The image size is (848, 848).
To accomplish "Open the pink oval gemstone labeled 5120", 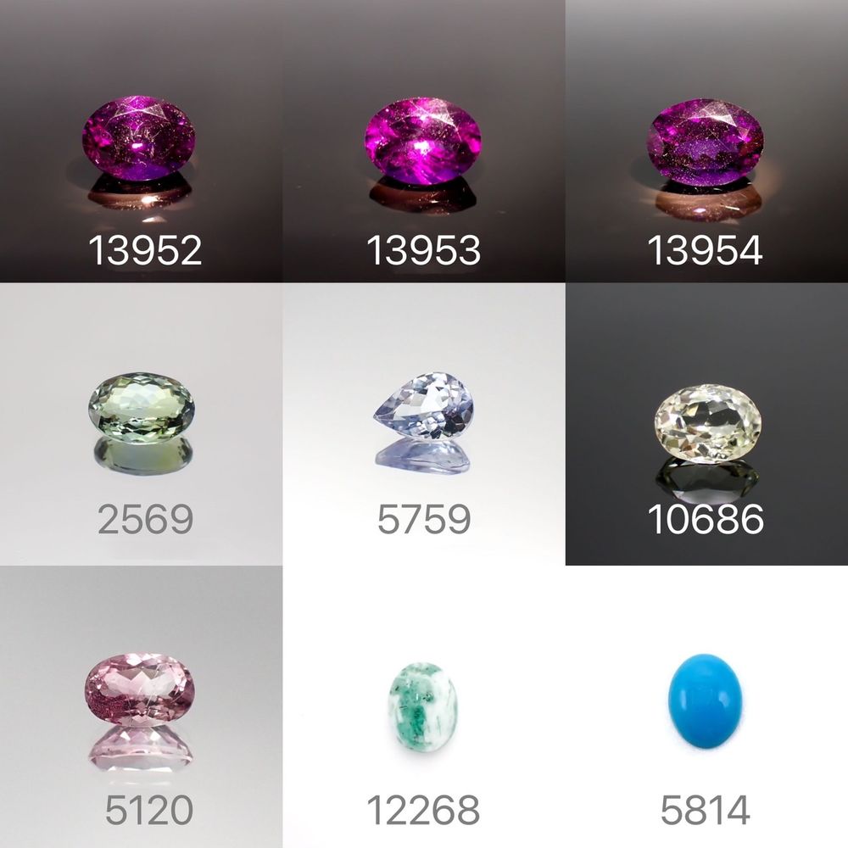I will pyautogui.click(x=141, y=707).
